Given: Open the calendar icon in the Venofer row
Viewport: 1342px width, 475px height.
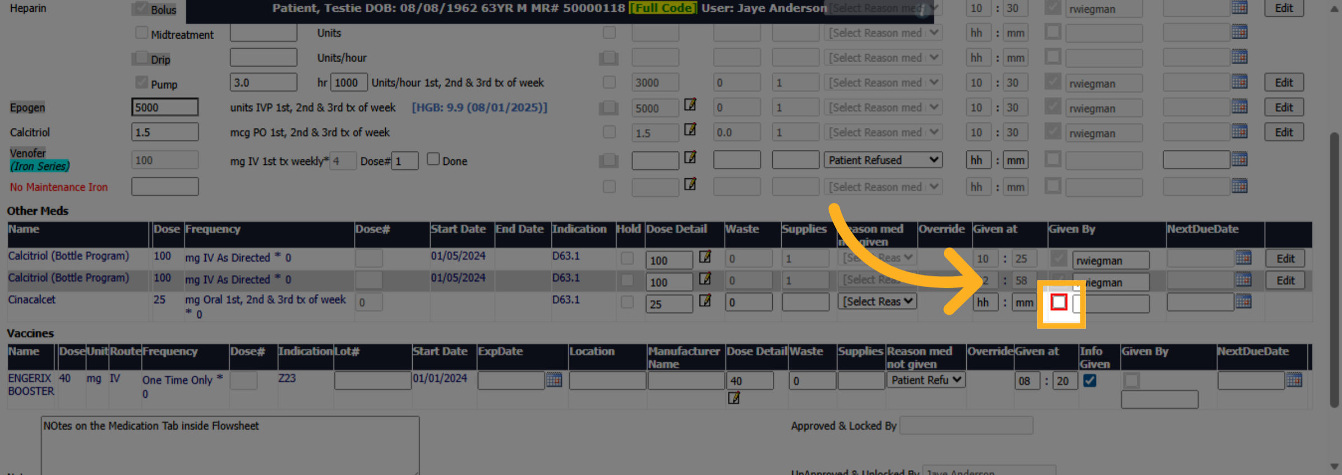Looking at the screenshot, I should click(x=1240, y=159).
